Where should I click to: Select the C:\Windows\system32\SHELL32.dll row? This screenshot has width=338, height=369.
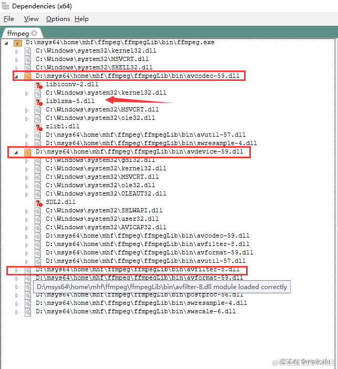pyautogui.click(x=94, y=67)
